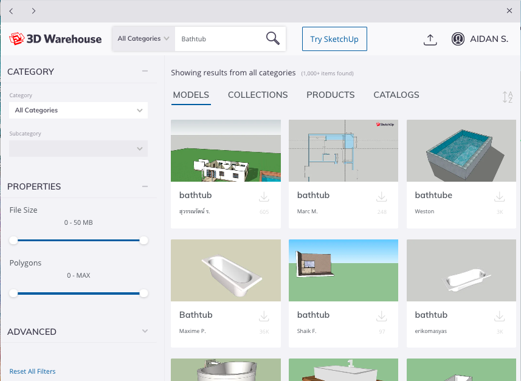Click the Try SketchUp button

pyautogui.click(x=334, y=38)
